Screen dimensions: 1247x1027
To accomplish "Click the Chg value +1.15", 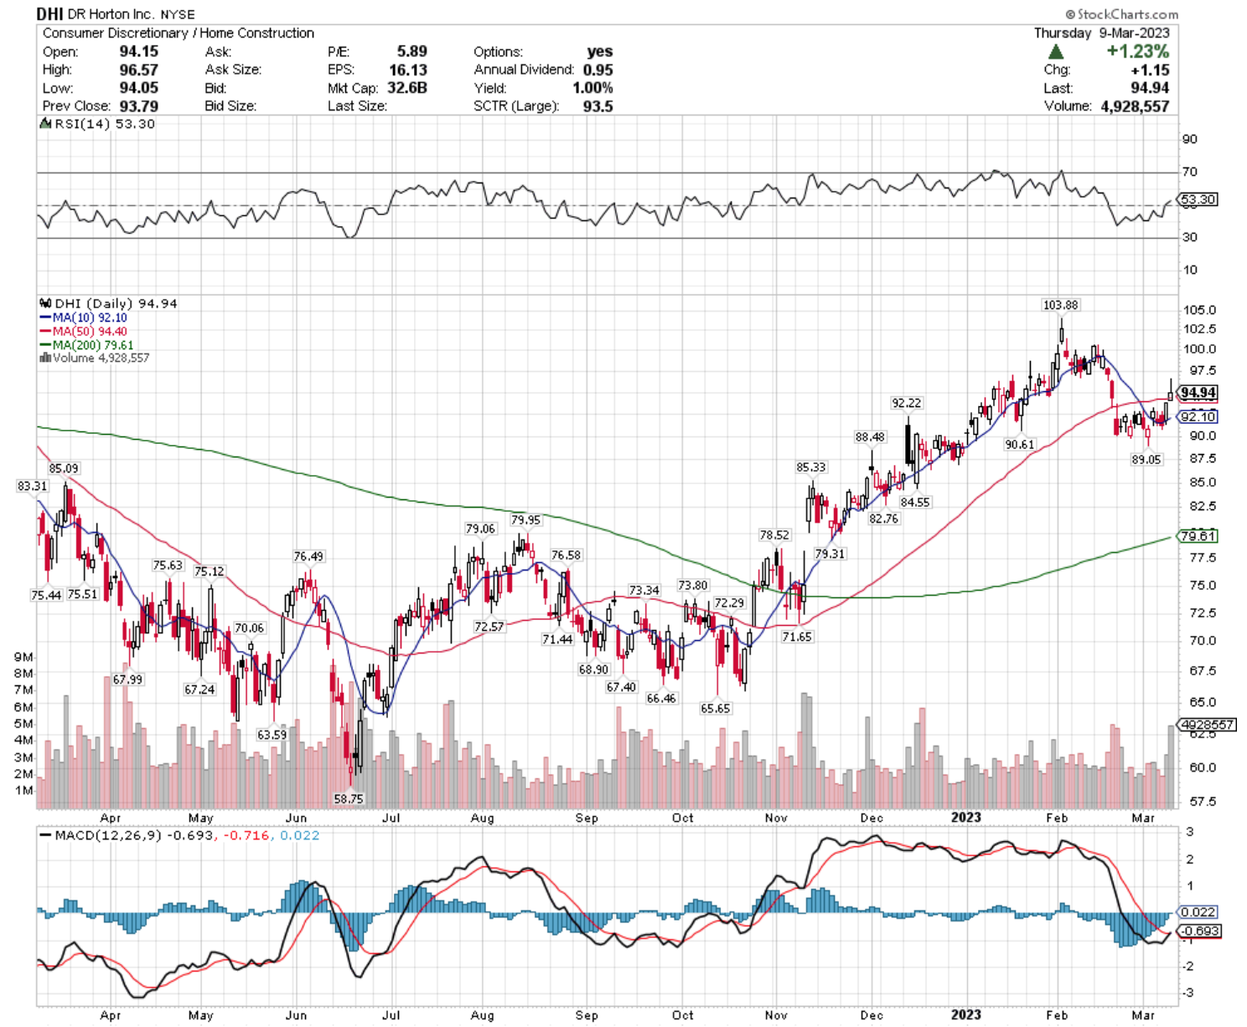I will [x=1151, y=70].
